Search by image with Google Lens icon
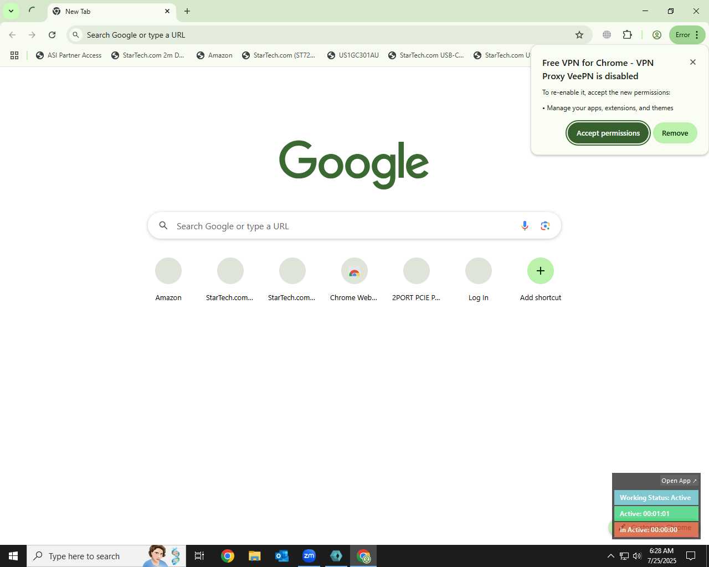This screenshot has width=709, height=567. click(546, 226)
